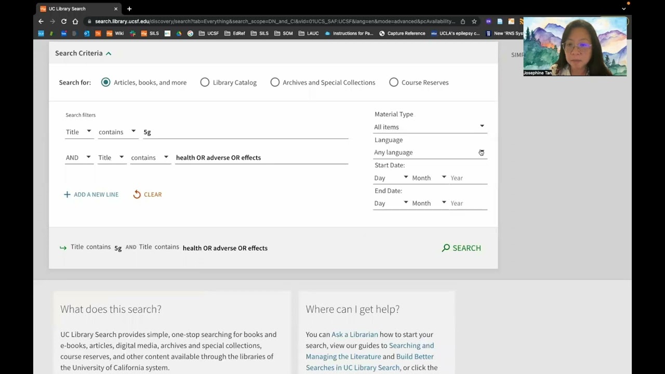Screen dimensions: 665x374
Task: Click the circular arrow clear icon
Action: tap(137, 194)
